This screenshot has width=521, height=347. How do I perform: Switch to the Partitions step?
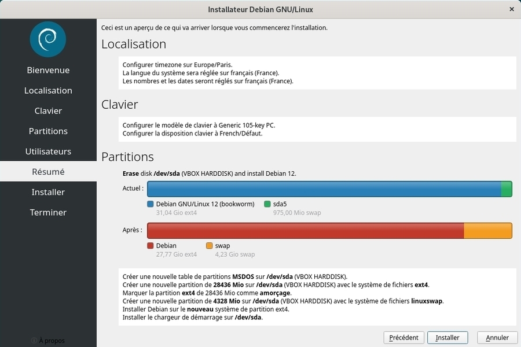[x=48, y=131]
